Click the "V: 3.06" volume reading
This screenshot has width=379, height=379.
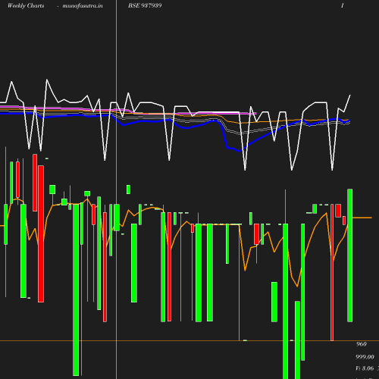[x=365, y=368]
